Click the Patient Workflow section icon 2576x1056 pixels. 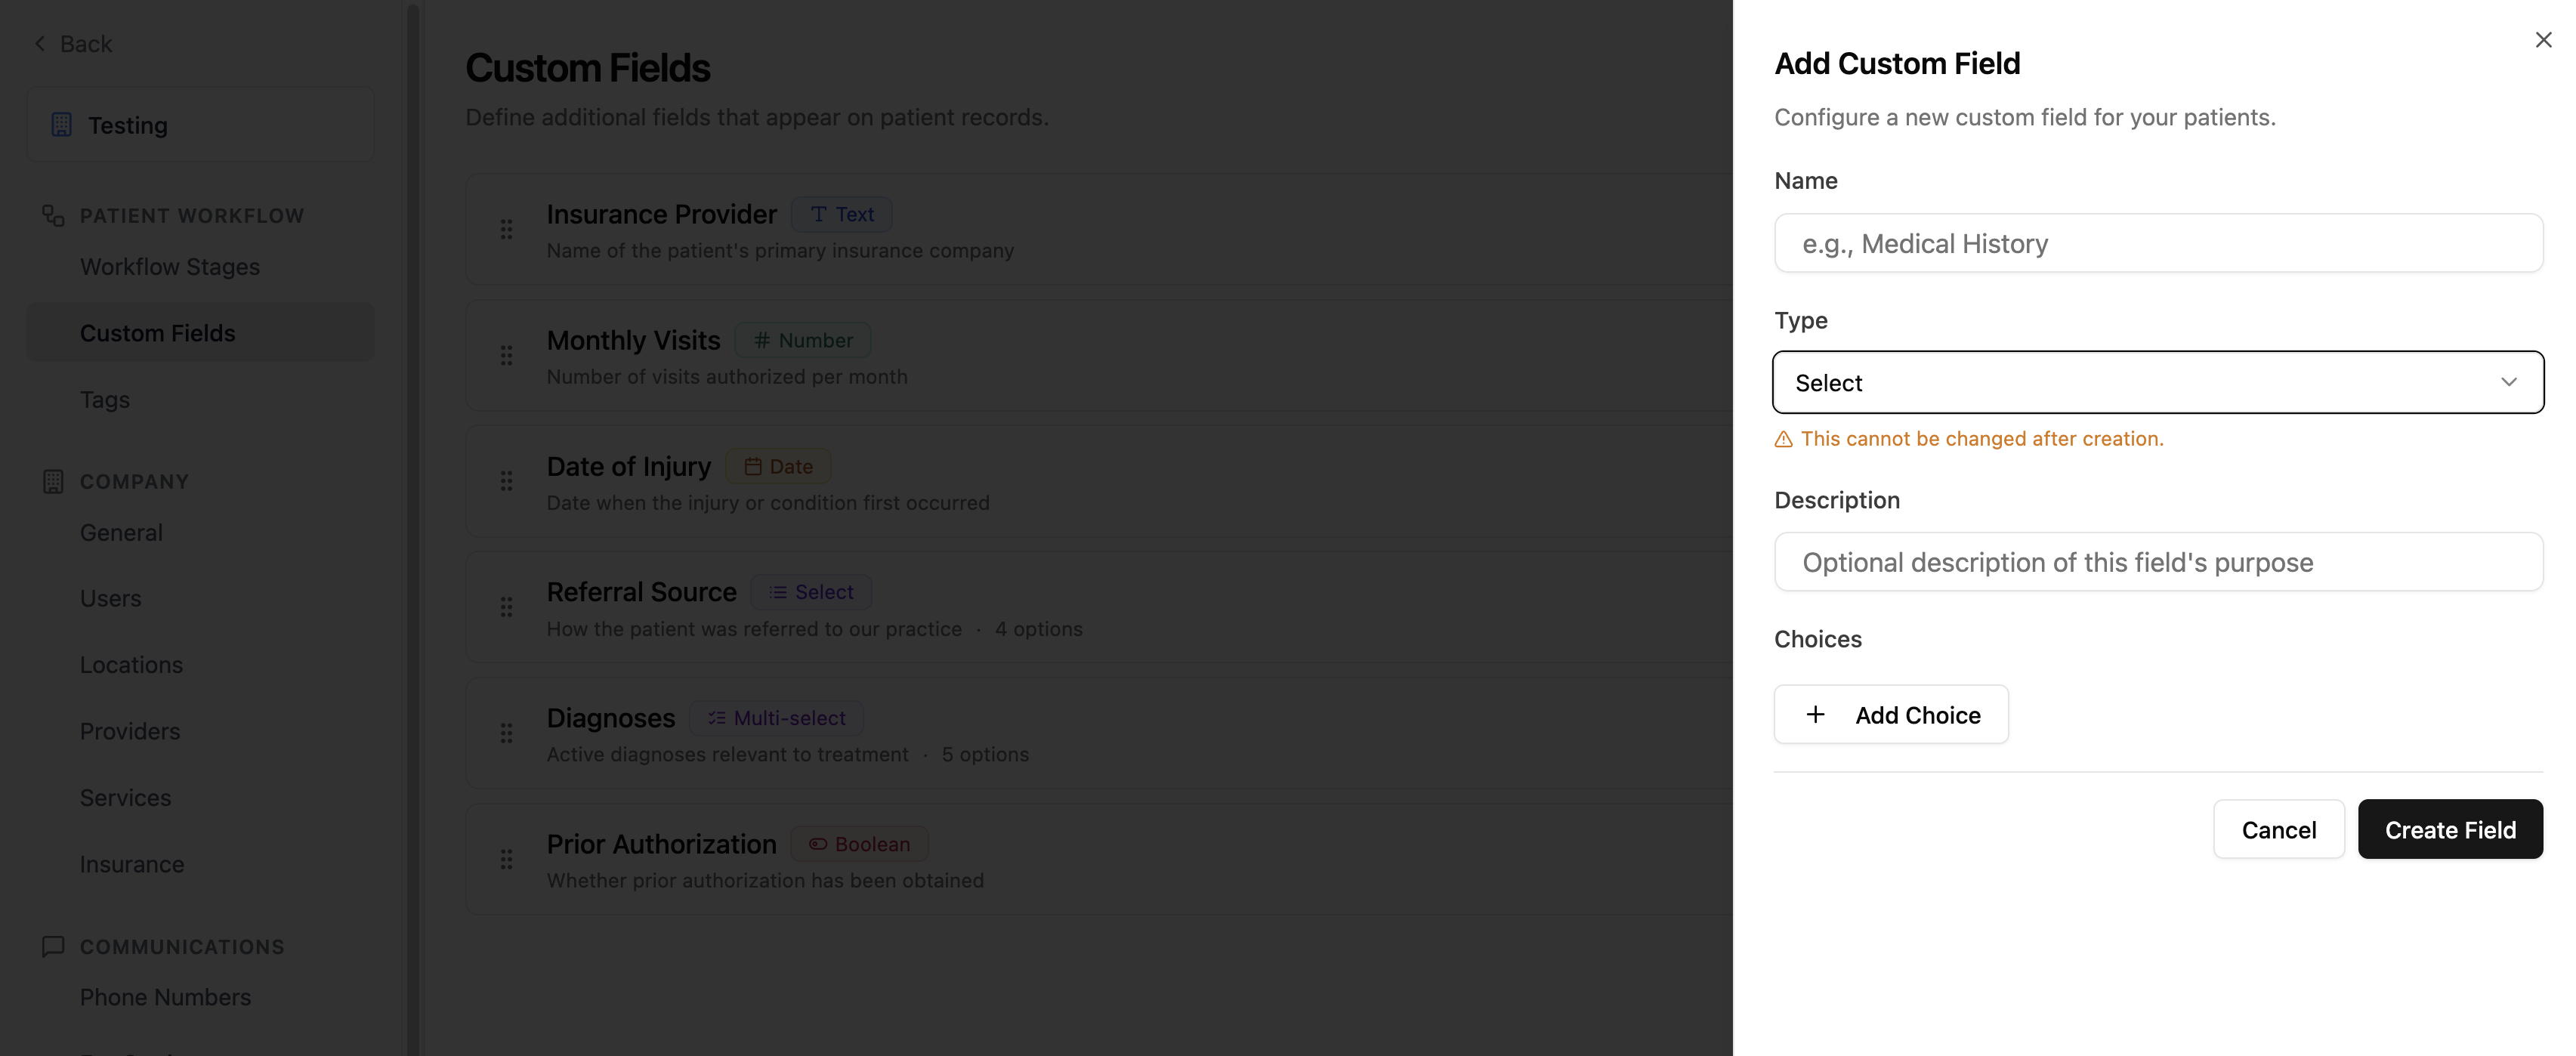click(x=53, y=215)
